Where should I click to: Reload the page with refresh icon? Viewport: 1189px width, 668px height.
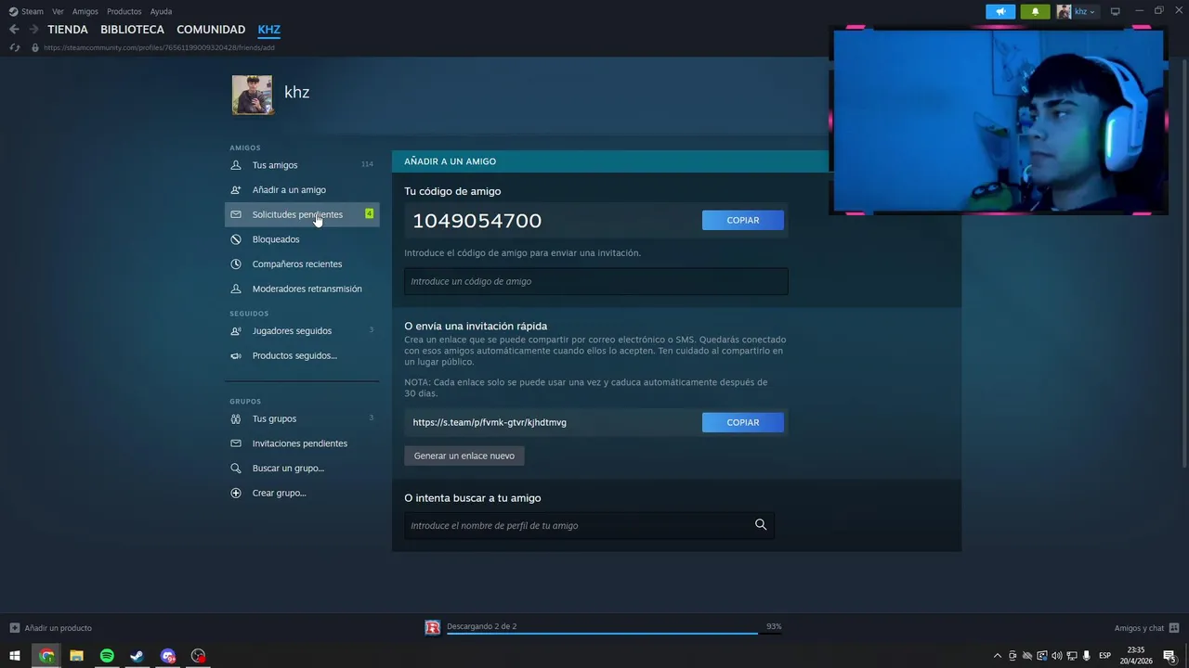click(15, 47)
